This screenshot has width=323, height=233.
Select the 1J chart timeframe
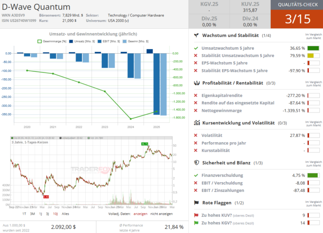pyautogui.click(x=41, y=214)
